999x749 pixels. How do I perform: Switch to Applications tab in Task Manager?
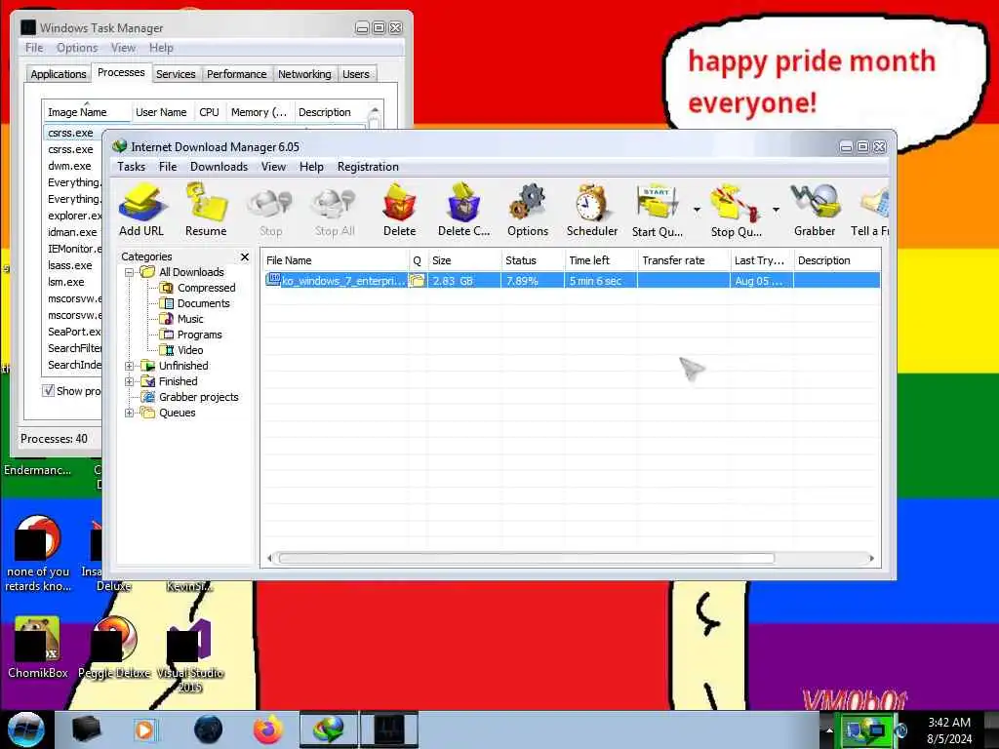(58, 74)
